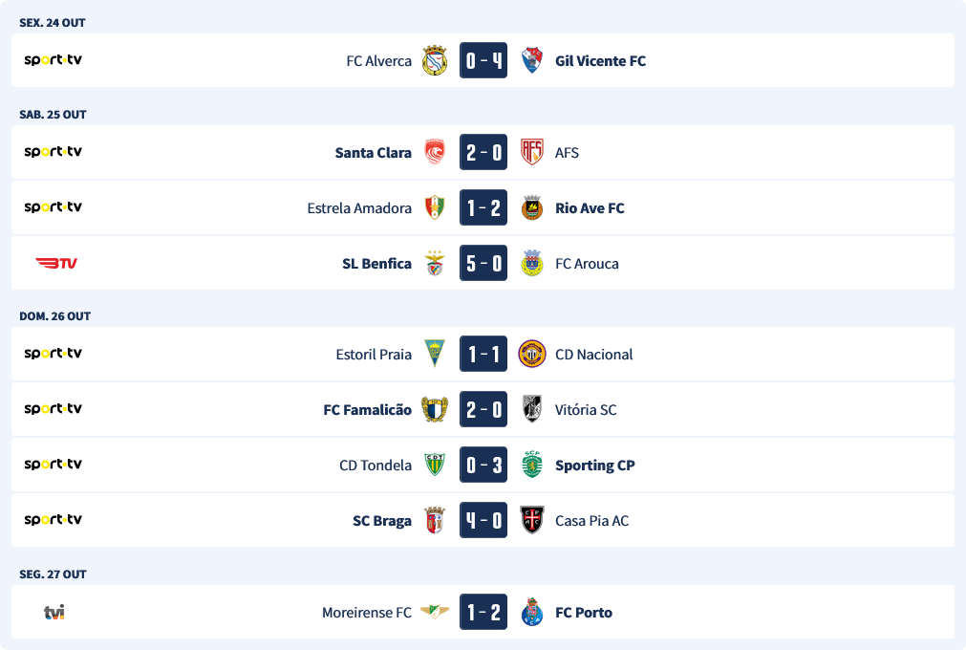Click the Santa Clara club crest
The image size is (966, 650).
pos(435,153)
